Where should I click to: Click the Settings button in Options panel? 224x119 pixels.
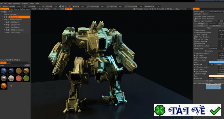(201, 24)
